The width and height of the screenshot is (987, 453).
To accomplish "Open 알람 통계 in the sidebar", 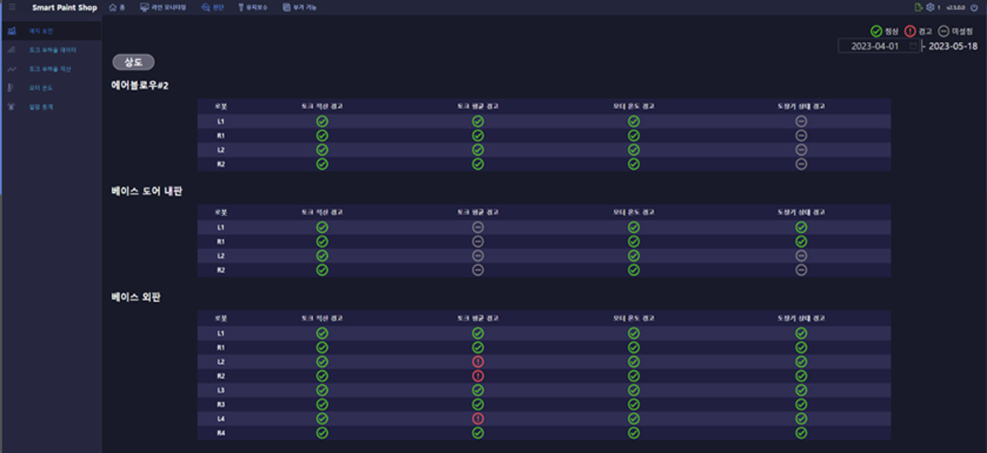I will [51, 107].
